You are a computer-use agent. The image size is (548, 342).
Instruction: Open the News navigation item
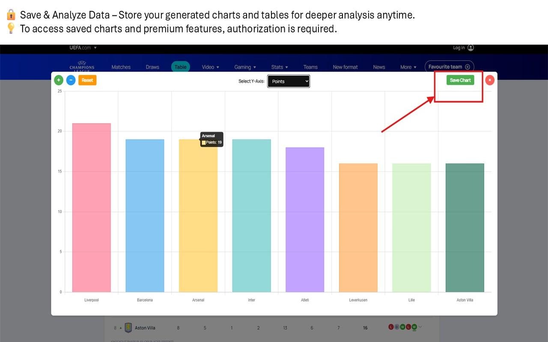pyautogui.click(x=379, y=67)
